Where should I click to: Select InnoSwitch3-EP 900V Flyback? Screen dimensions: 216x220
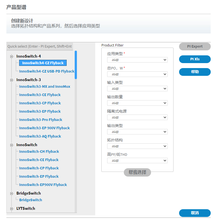coord(44,128)
